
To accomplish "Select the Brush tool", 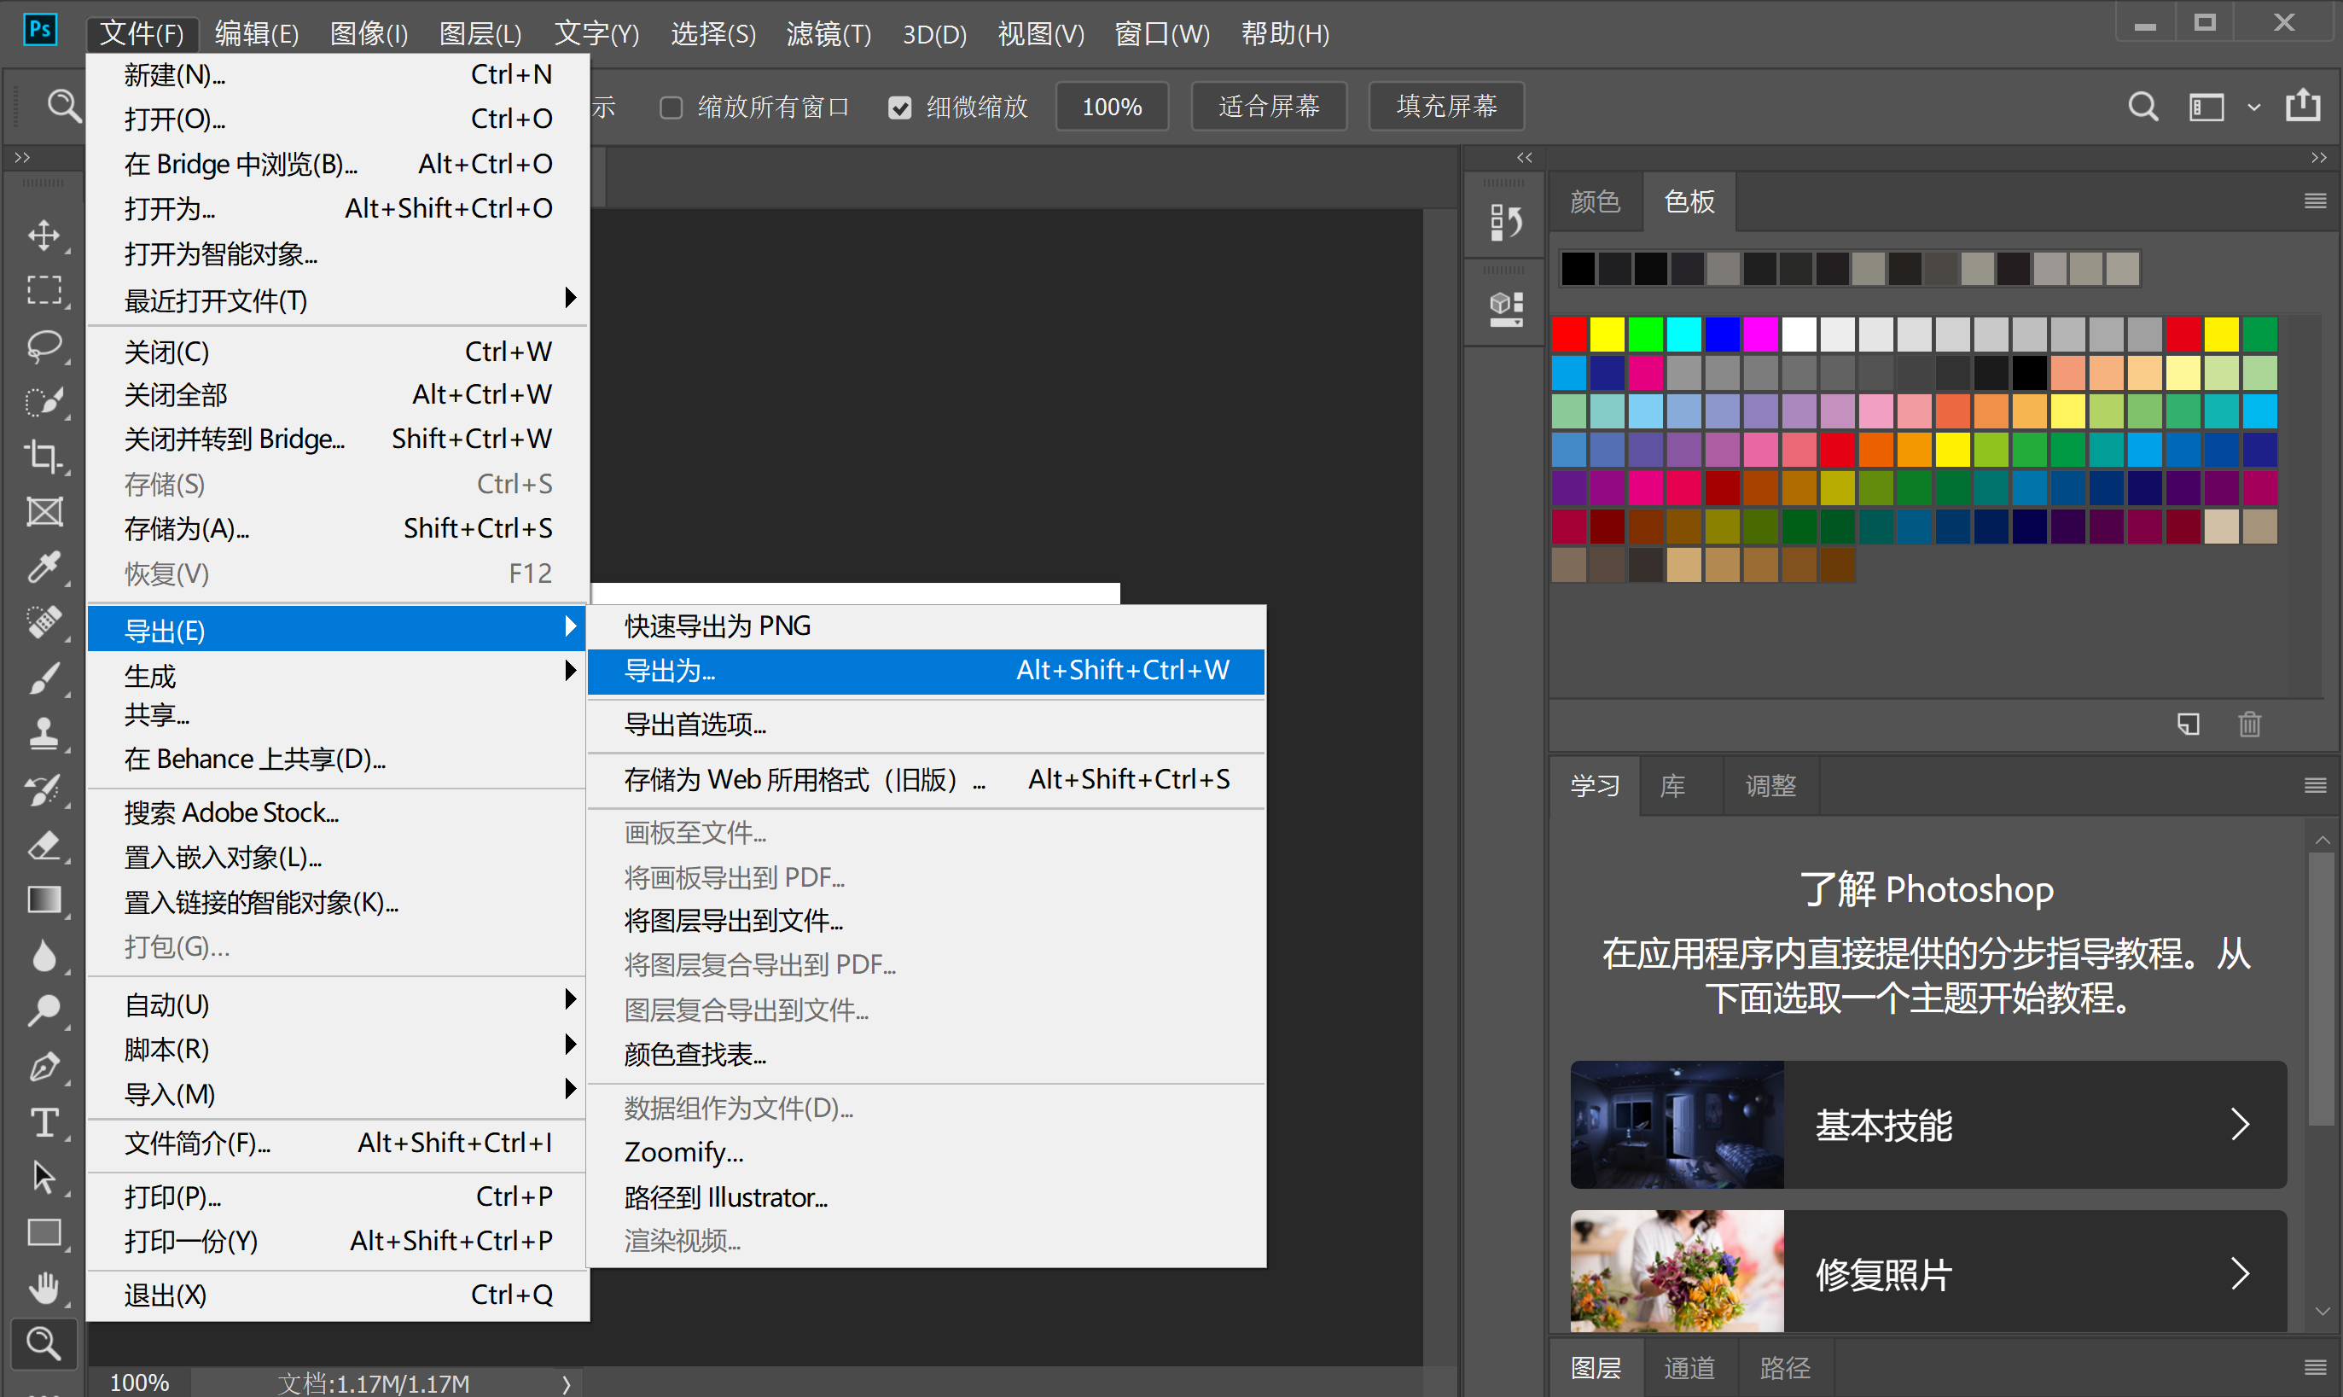I will pyautogui.click(x=44, y=678).
